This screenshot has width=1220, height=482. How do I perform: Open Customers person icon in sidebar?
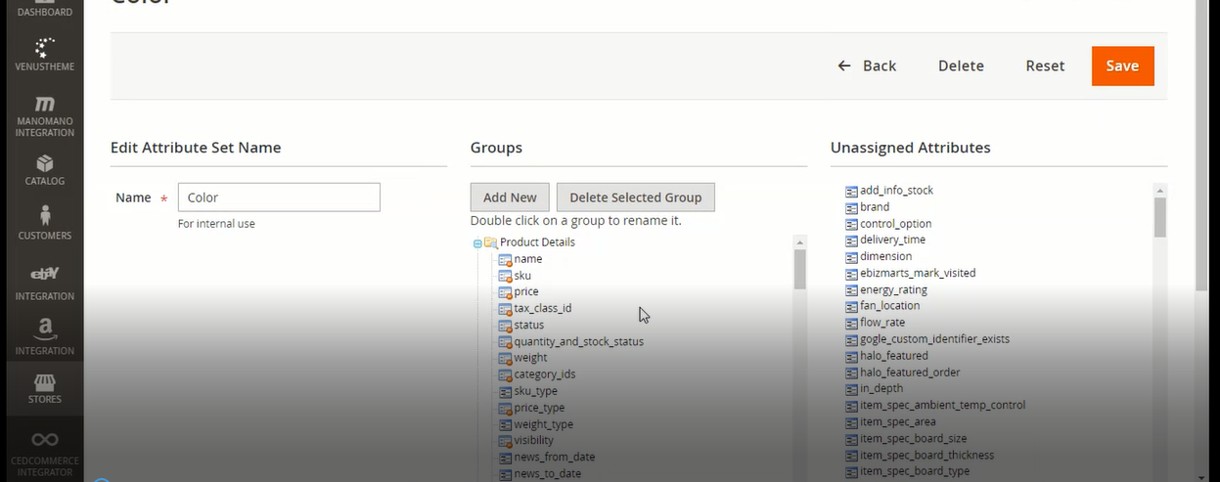point(44,216)
